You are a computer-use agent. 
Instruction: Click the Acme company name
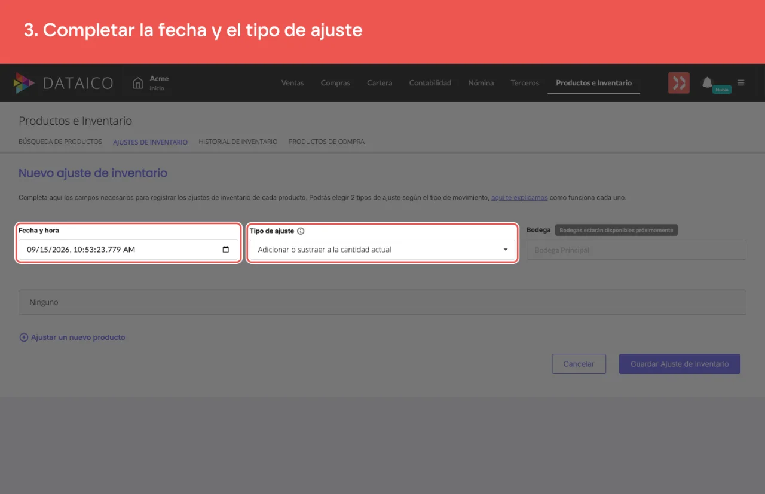(x=159, y=79)
